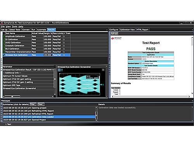Click the grid icon at screenshot panel's top right

[x=103, y=70]
